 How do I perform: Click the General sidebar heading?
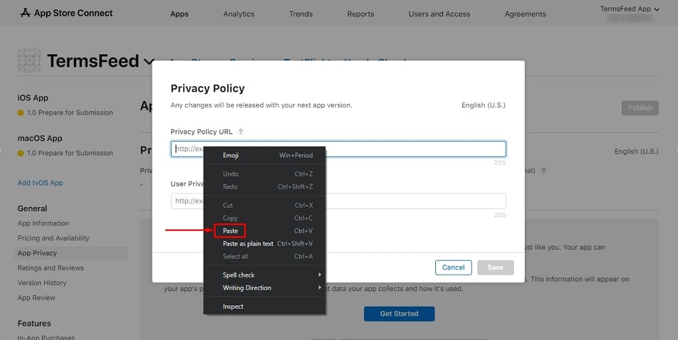coord(33,208)
